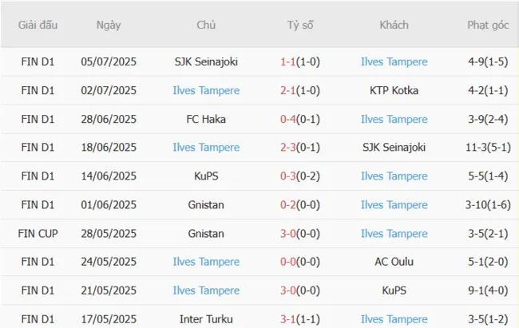519x328 pixels.
Task: Click Ilves Tampere link in 05/07/2025 row
Action: click(x=394, y=61)
